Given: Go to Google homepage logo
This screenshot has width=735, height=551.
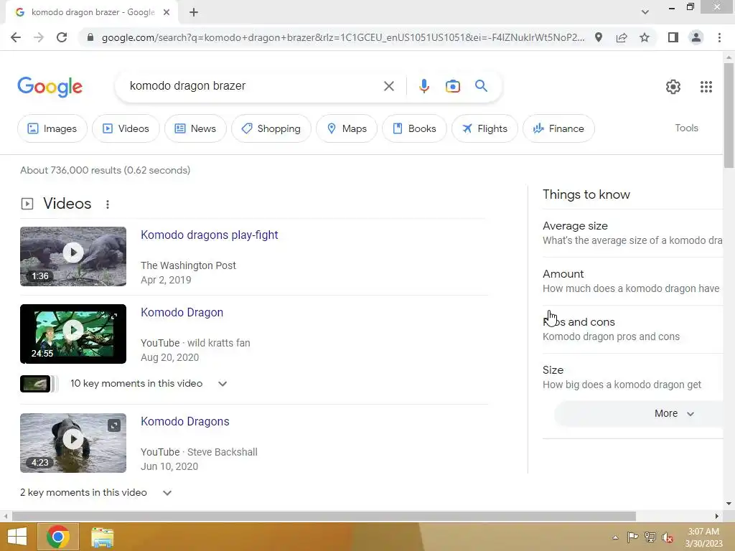Looking at the screenshot, I should pyautogui.click(x=50, y=87).
